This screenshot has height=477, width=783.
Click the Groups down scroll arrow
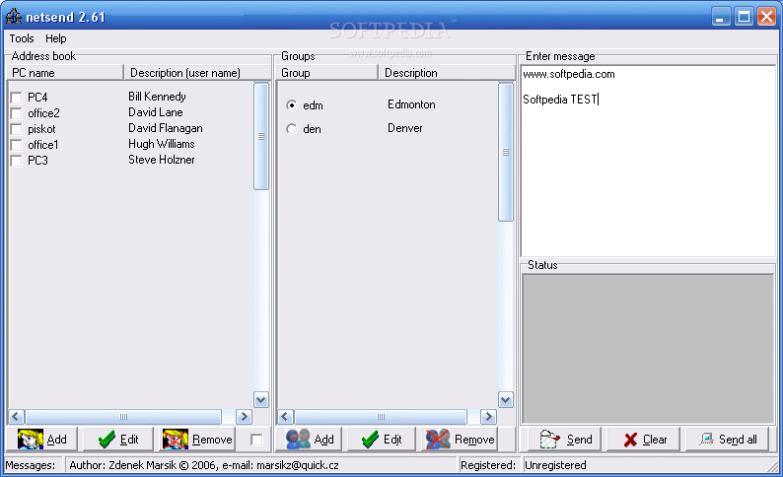click(506, 400)
